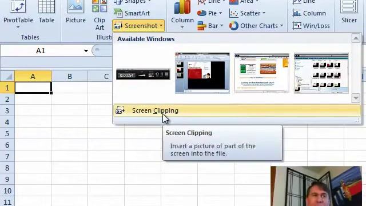Expand the PivotTable dropdown arrow
This screenshot has width=366, height=206.
(x=18, y=27)
